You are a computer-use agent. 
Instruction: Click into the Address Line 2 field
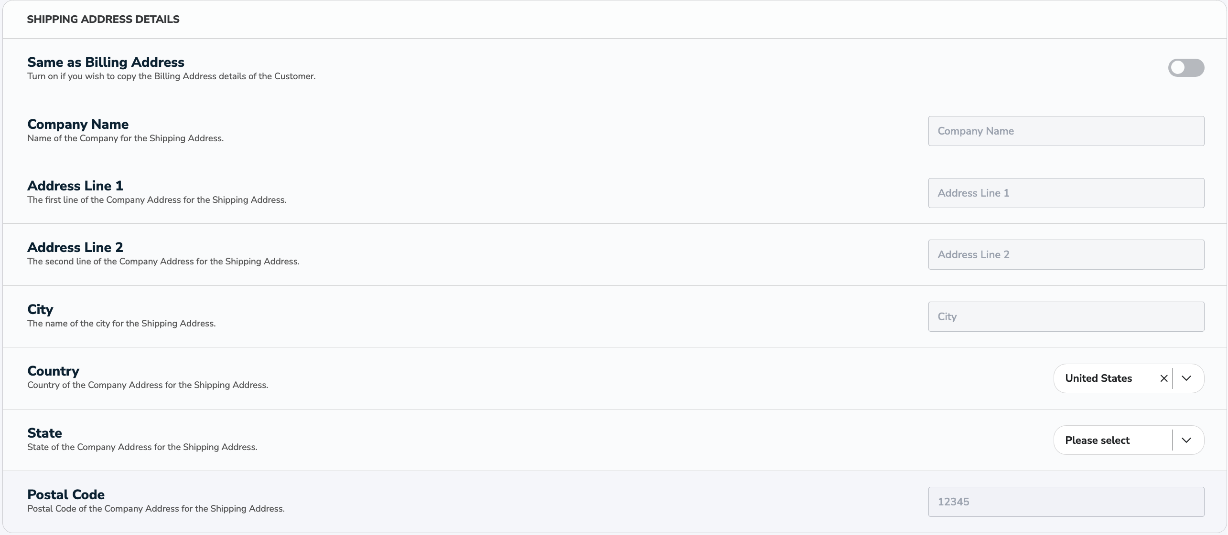[1066, 254]
